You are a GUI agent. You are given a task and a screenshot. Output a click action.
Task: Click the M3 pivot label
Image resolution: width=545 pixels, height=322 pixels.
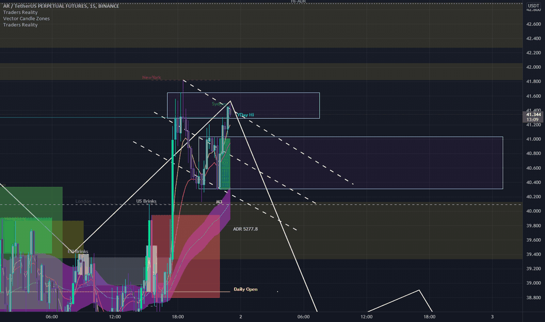click(x=219, y=202)
